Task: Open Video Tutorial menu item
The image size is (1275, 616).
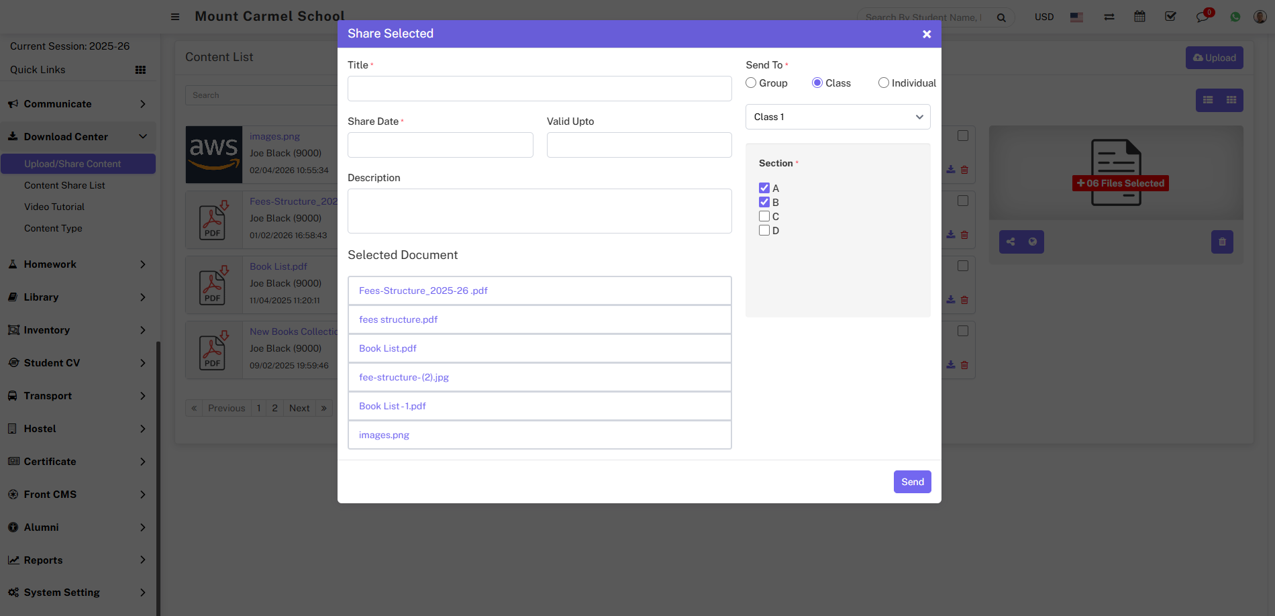Action: click(54, 207)
